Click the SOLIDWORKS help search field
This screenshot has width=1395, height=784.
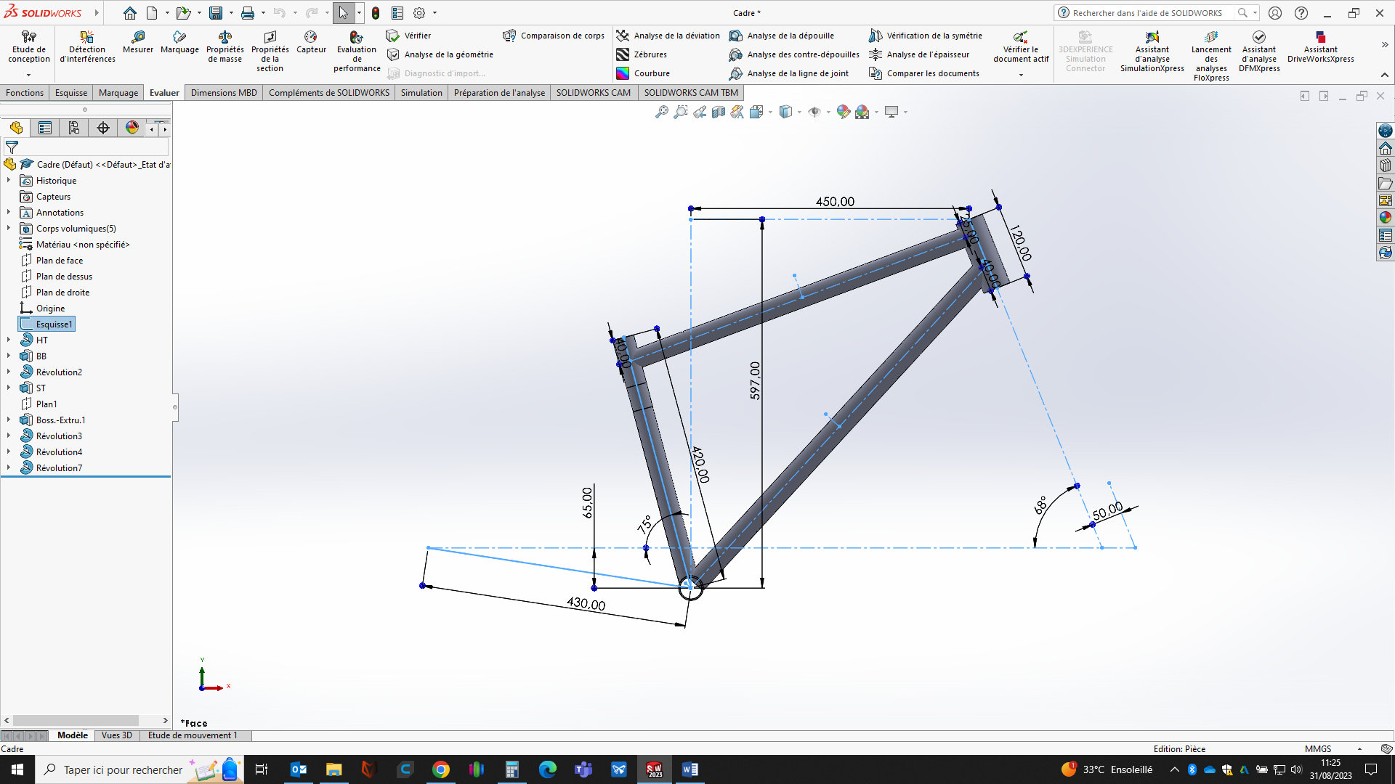pos(1148,13)
